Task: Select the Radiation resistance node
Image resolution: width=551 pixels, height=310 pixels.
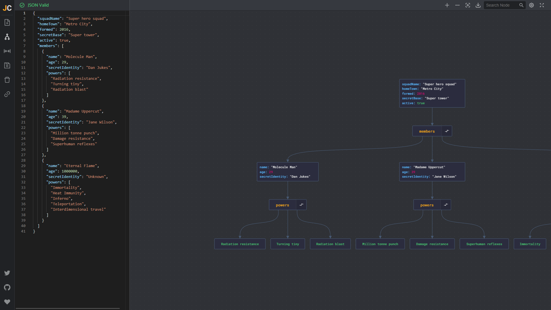Action: (x=240, y=244)
